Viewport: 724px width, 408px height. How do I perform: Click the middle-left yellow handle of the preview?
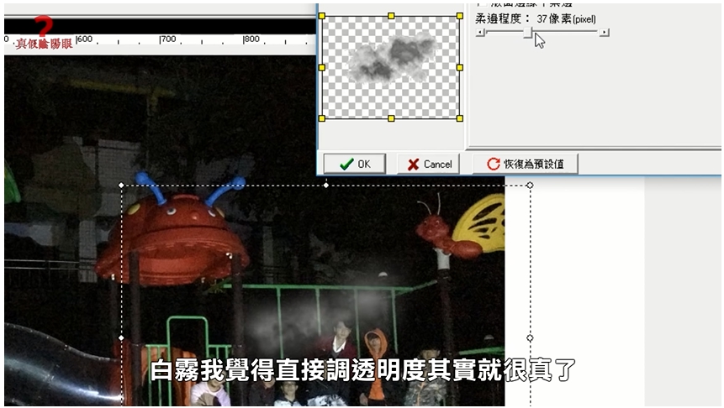[x=322, y=67]
